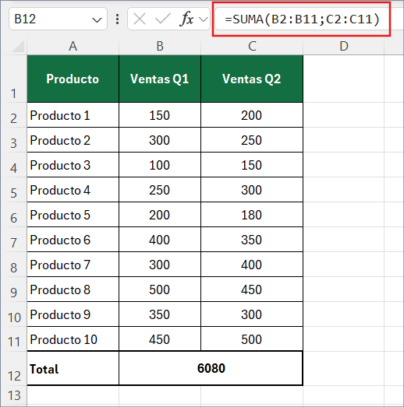Screen dimensions: 404x407
Task: Click Ventas Q1 value 300 for Producto 2
Action: coord(160,140)
